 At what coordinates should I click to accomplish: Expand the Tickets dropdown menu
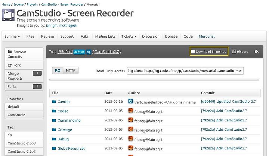(x=129, y=36)
